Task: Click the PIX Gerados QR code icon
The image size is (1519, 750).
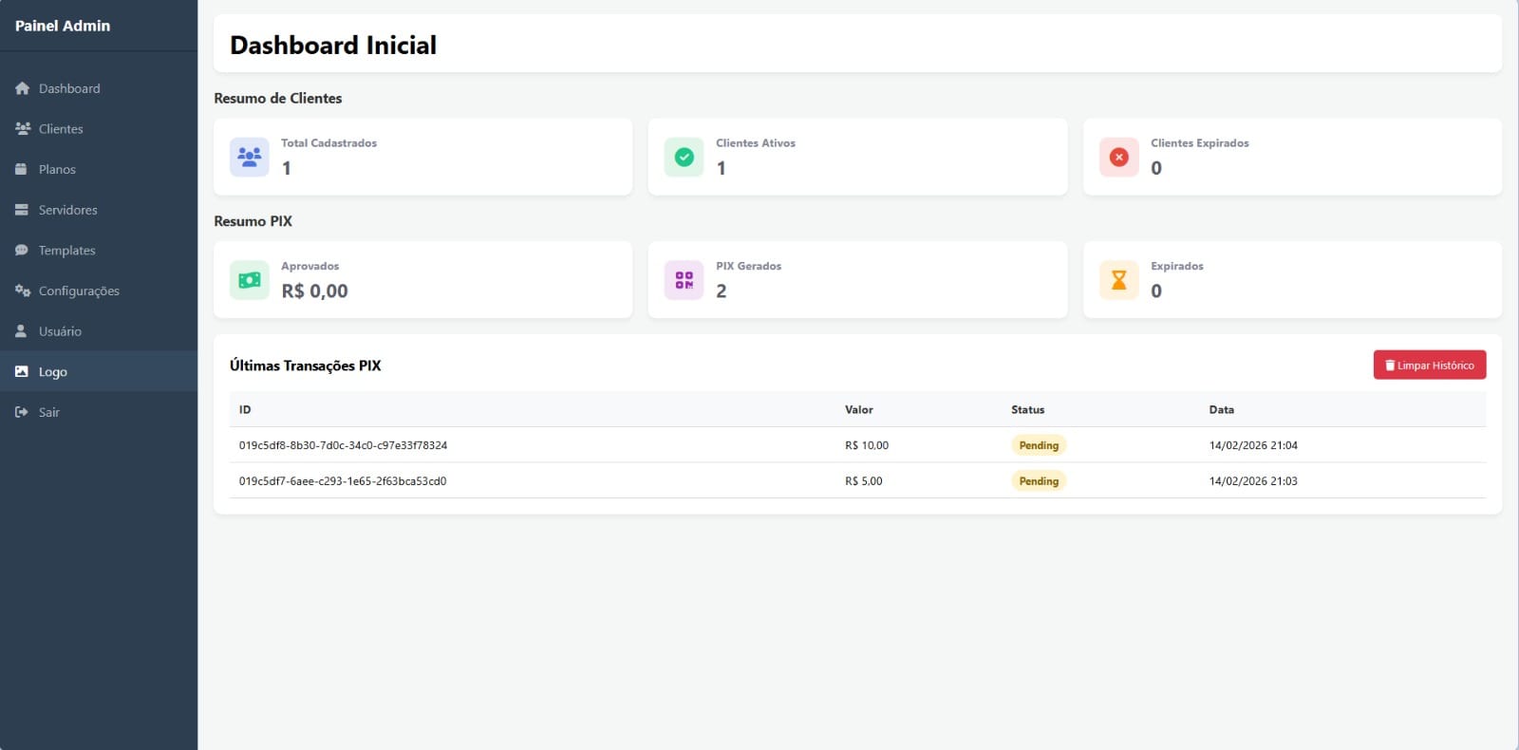Action: 684,280
